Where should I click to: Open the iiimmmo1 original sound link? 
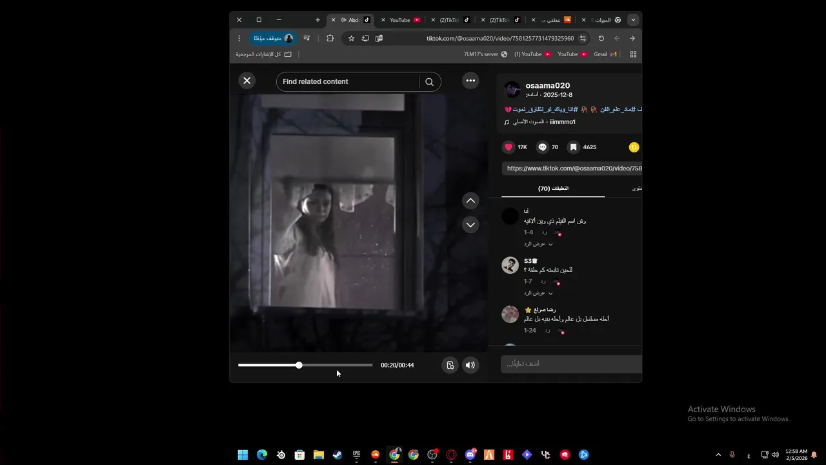click(543, 122)
